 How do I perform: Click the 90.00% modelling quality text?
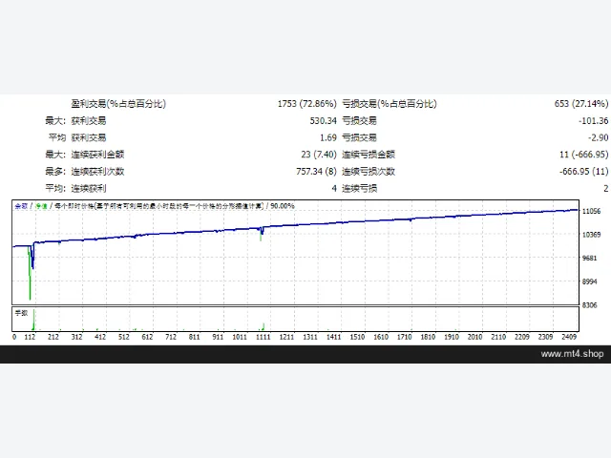pos(283,206)
